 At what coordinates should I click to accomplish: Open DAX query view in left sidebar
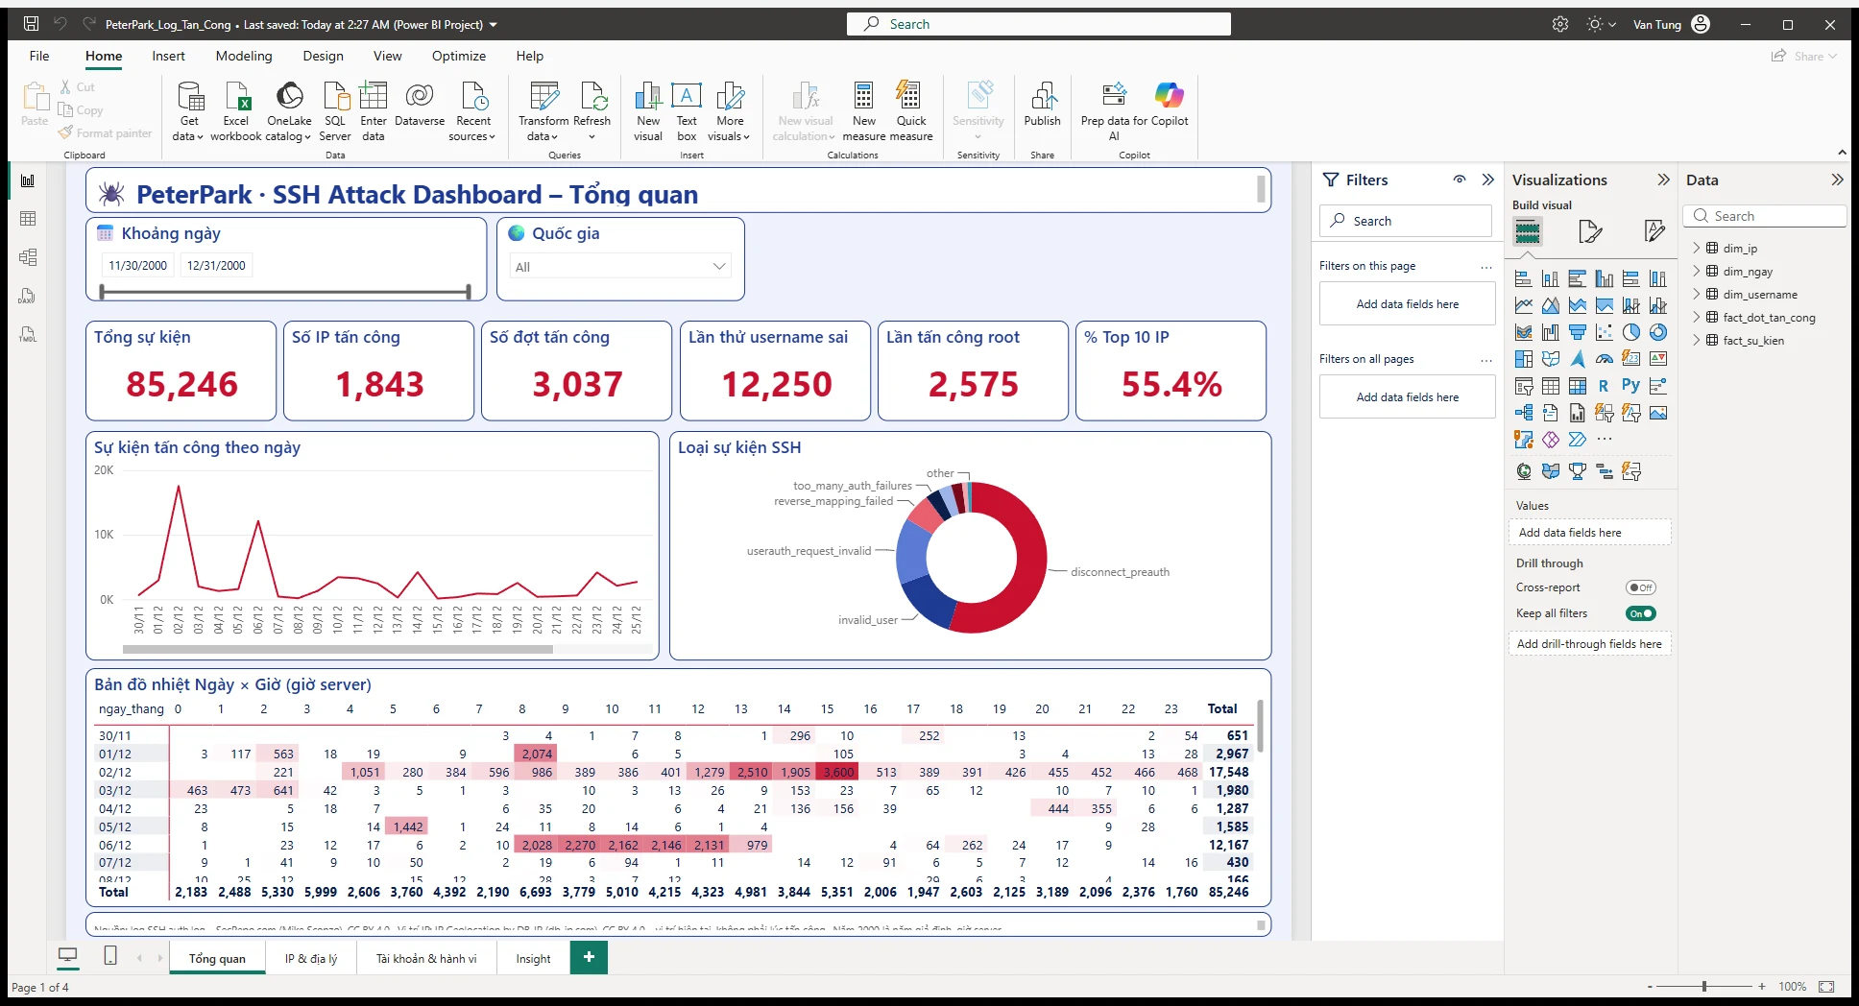point(28,296)
